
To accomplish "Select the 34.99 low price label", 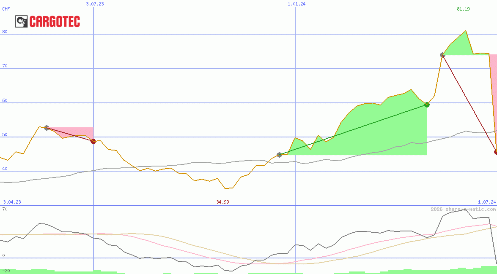I will [x=222, y=202].
